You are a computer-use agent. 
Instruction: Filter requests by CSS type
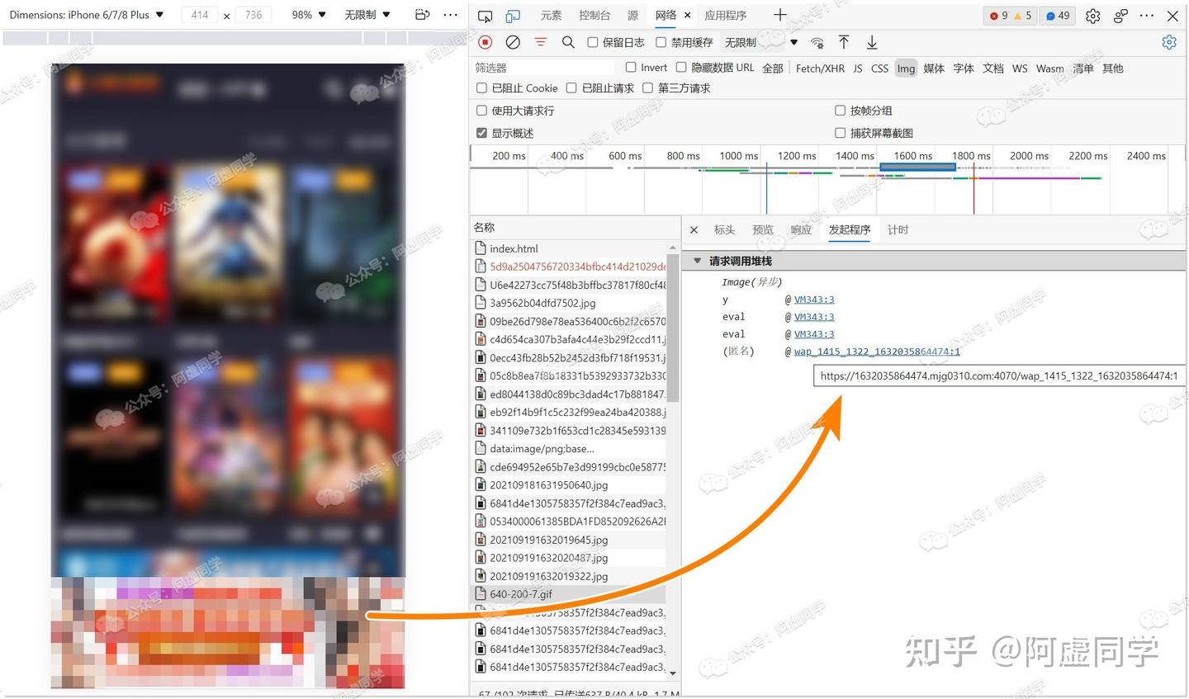(x=880, y=68)
